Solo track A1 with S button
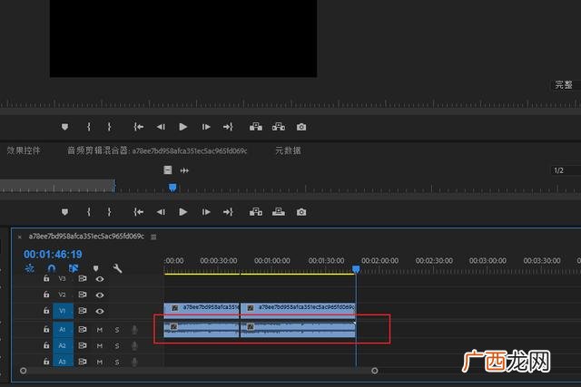 117,330
